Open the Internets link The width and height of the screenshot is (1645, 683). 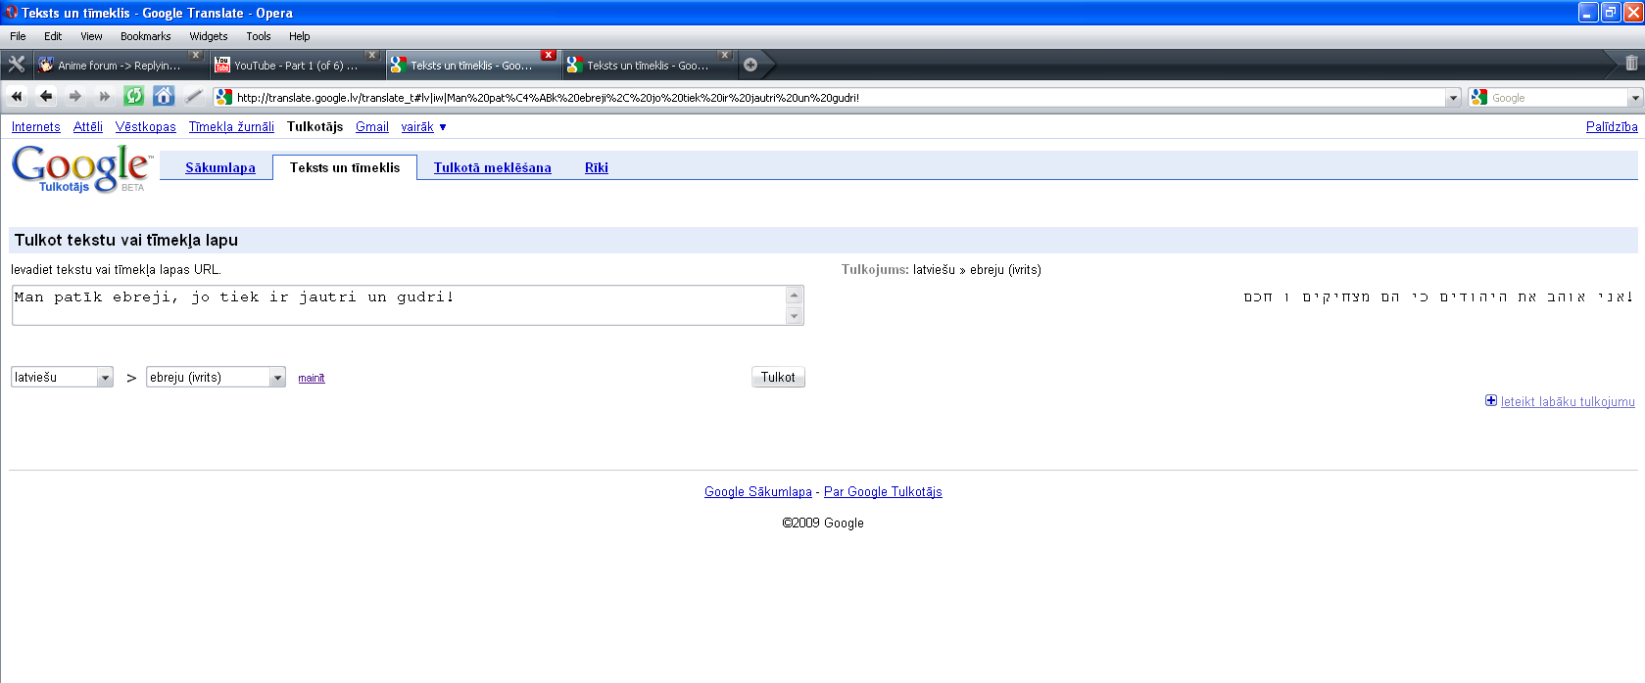(x=36, y=127)
